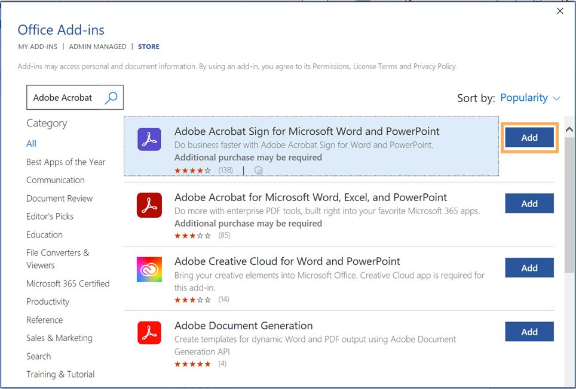The width and height of the screenshot is (576, 389).
Task: Click the vertical scrollbar thumb
Action: pyautogui.click(x=569, y=205)
